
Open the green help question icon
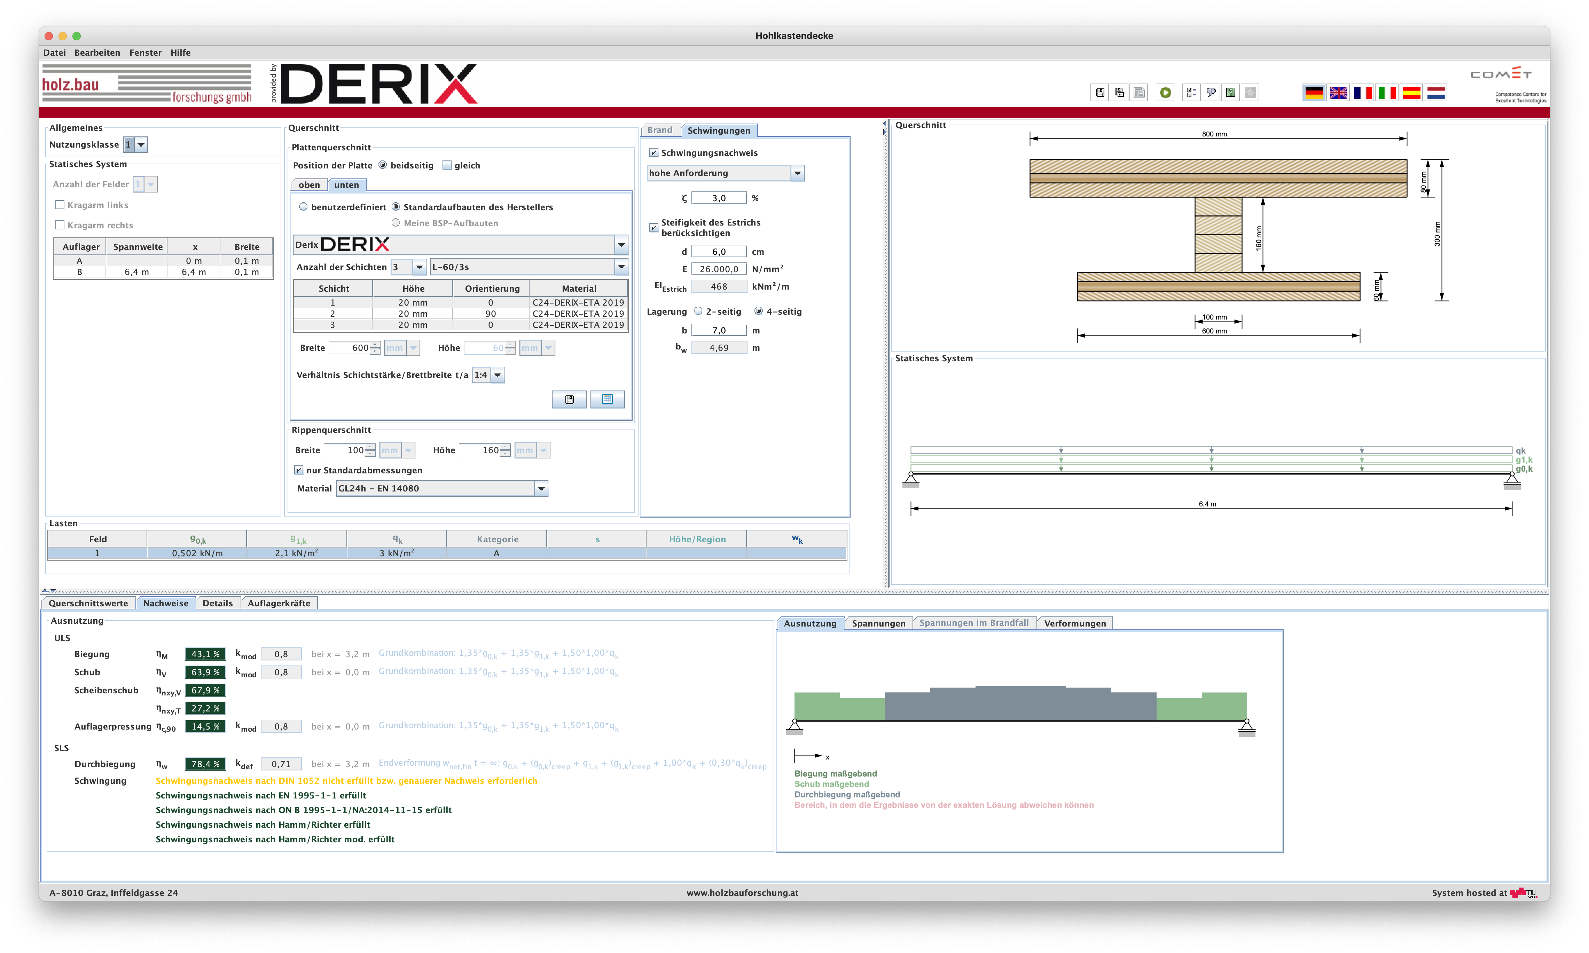click(x=1231, y=93)
